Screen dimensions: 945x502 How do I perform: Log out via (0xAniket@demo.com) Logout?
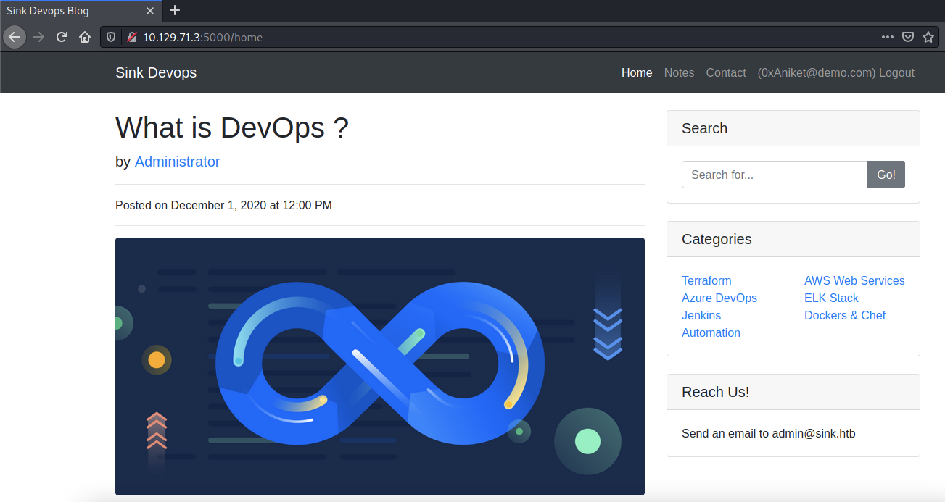[836, 72]
